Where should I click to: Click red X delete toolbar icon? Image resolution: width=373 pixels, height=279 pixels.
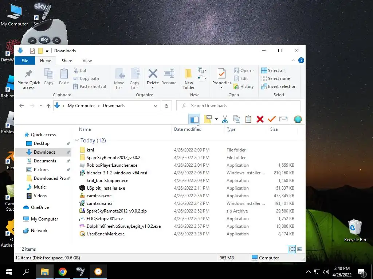(x=260, y=119)
